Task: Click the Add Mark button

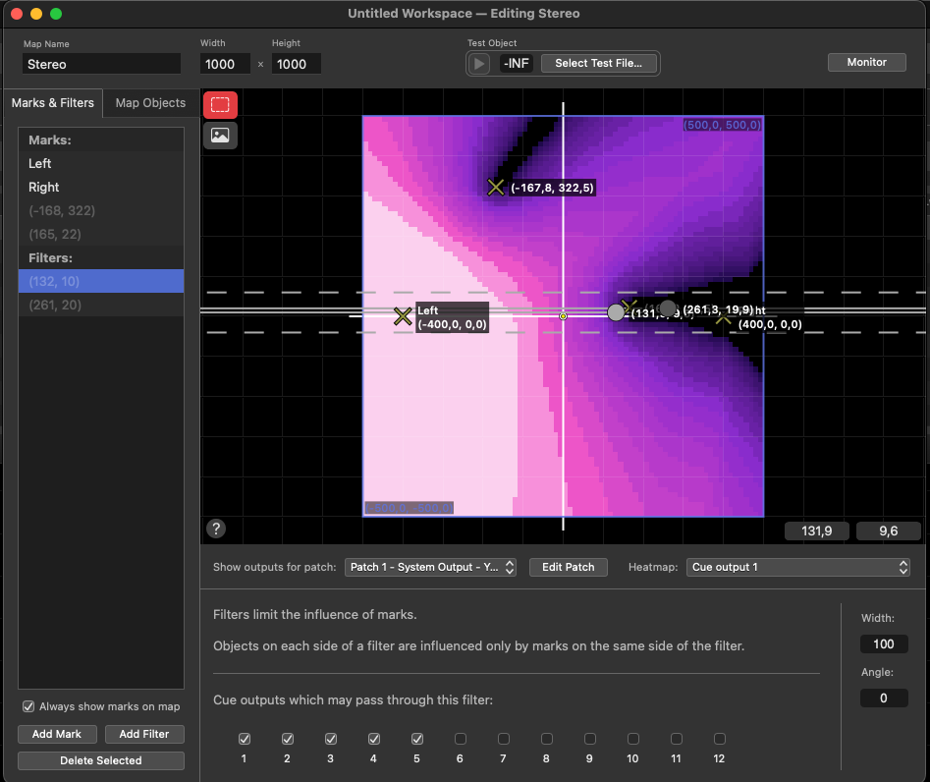Action: tap(57, 734)
